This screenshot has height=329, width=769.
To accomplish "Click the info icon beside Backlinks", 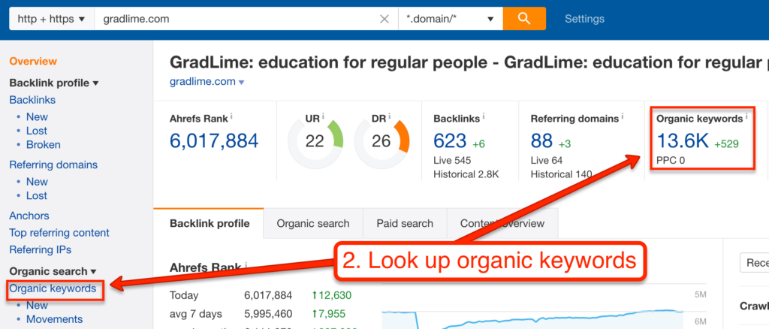I will [484, 117].
